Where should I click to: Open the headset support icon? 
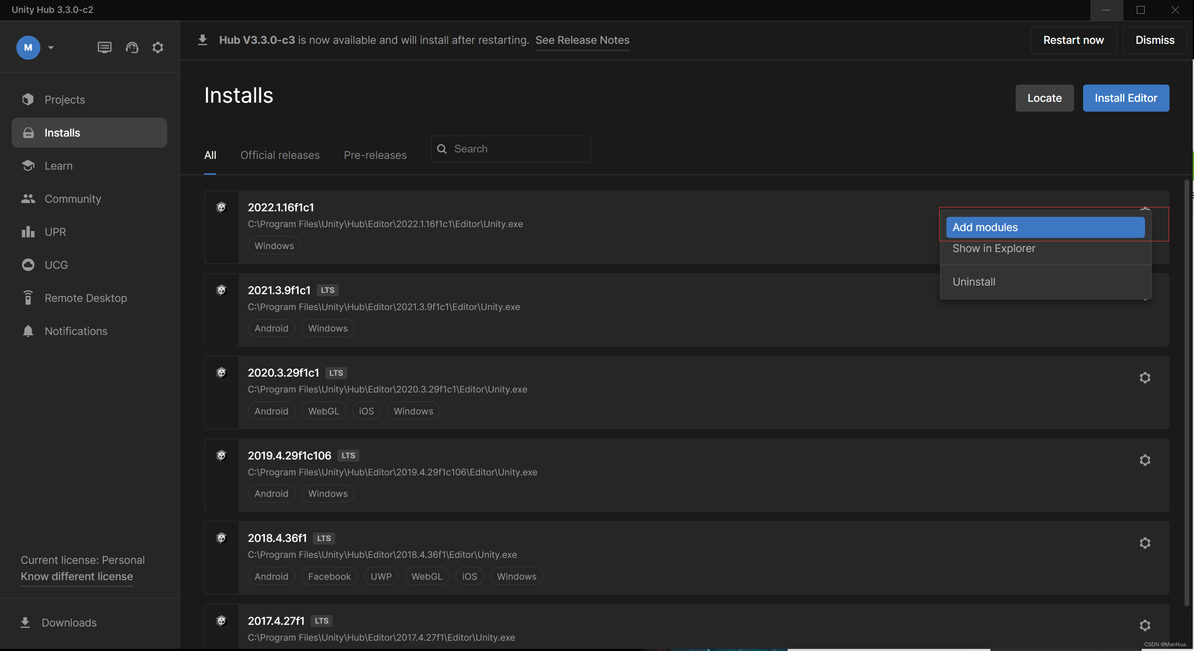point(132,48)
